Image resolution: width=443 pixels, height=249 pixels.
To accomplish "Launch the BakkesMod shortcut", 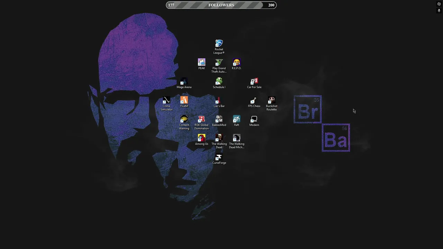I will point(219,121).
